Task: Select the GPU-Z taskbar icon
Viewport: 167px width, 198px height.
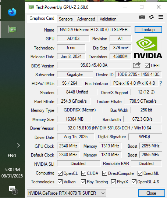Action: click(x=12, y=29)
